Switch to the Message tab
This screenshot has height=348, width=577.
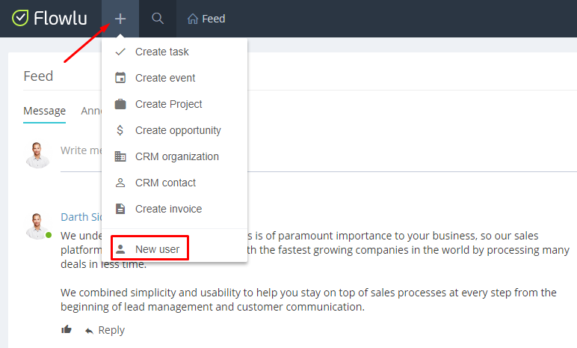45,111
